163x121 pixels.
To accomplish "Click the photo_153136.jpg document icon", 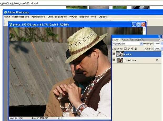I will [x=11, y=25].
